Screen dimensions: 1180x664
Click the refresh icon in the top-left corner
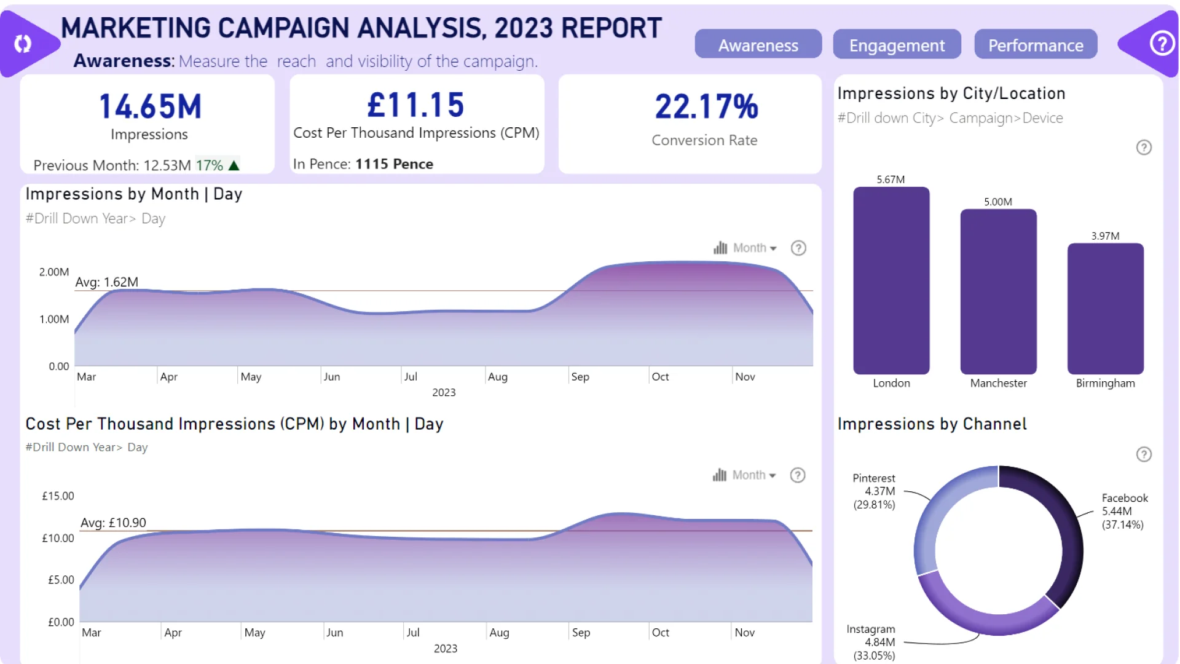(23, 44)
